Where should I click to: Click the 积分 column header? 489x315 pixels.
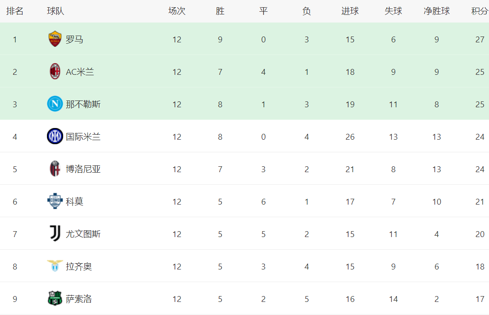480,11
